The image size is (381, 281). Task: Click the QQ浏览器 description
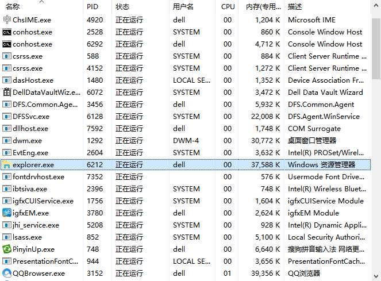point(304,274)
